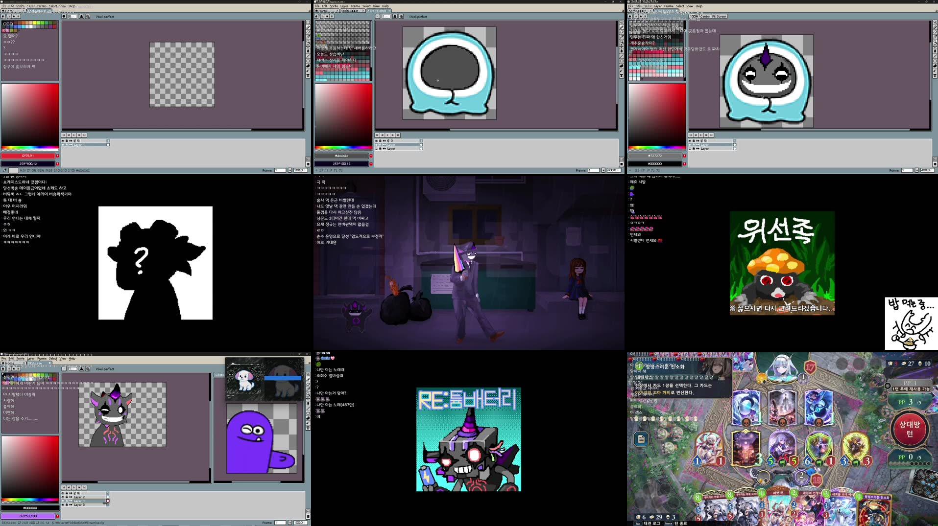Select the Eraser tool
The image size is (938, 526).
pos(934,33)
